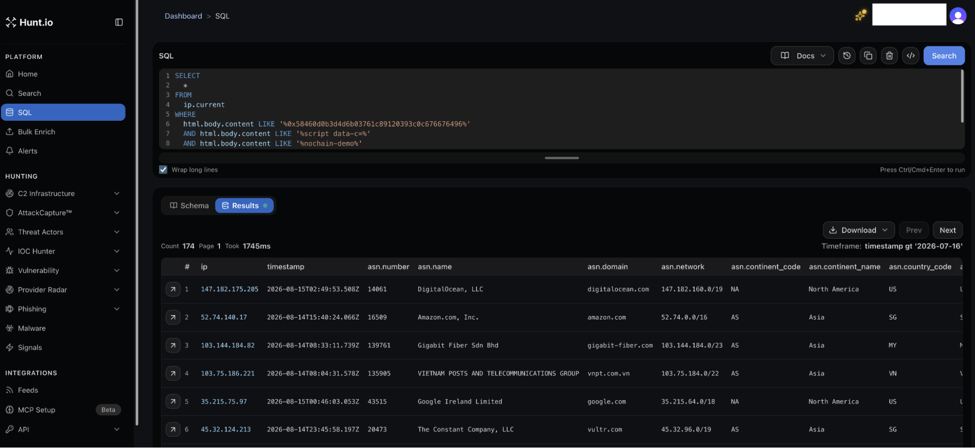Grab the editor resize handle bar
975x448 pixels.
click(562, 158)
